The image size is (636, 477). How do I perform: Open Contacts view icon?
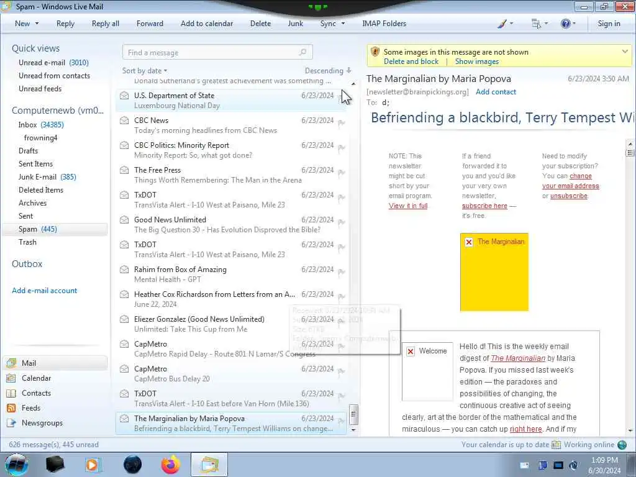(11, 393)
